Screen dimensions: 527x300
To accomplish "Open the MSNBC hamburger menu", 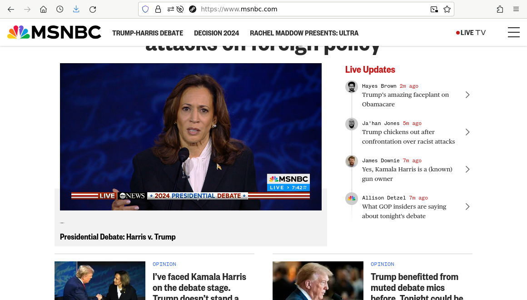I will click(513, 33).
